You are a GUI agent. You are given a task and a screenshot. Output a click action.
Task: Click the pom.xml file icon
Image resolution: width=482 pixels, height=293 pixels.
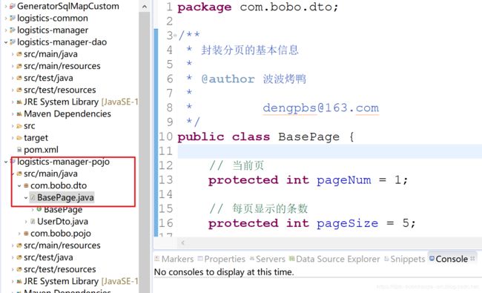tap(19, 150)
